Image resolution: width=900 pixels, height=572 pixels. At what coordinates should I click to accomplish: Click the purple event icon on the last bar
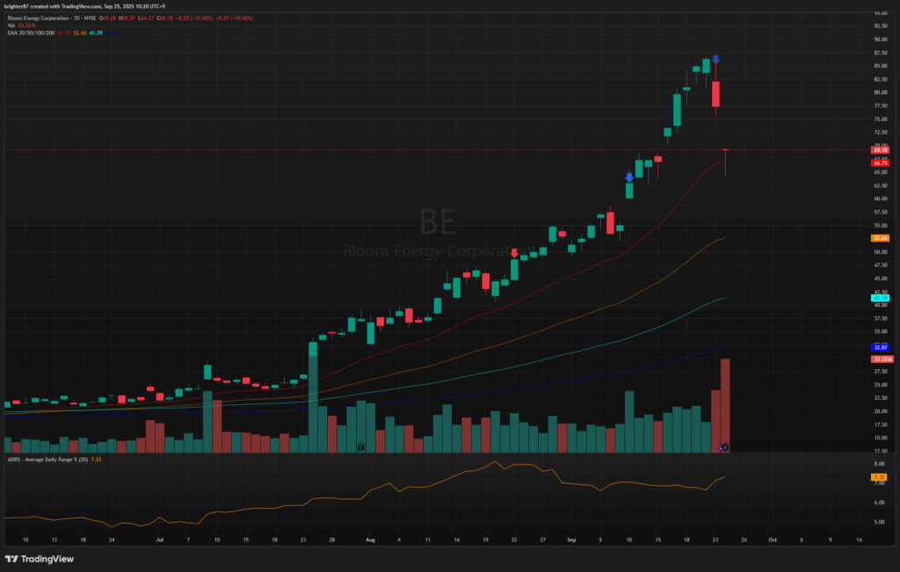coord(724,447)
